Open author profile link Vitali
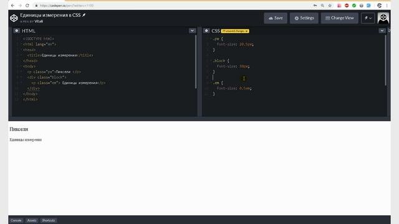This screenshot has width=399, height=224. tap(39, 21)
